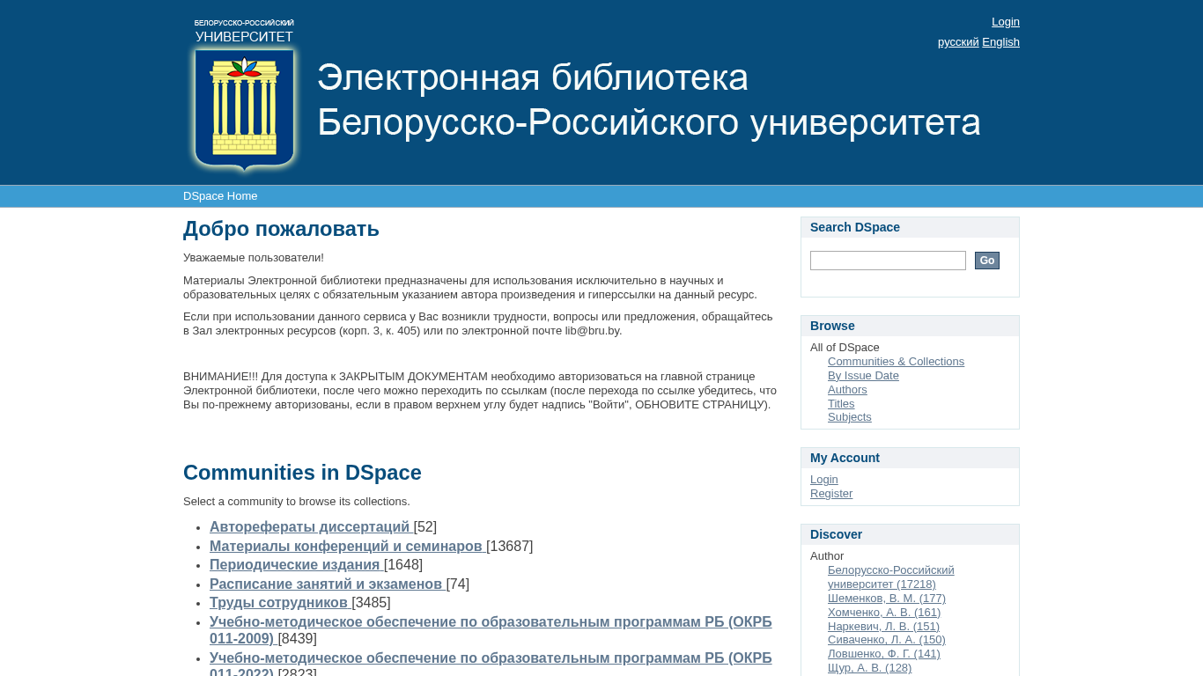Open Login under My Account

(x=824, y=480)
